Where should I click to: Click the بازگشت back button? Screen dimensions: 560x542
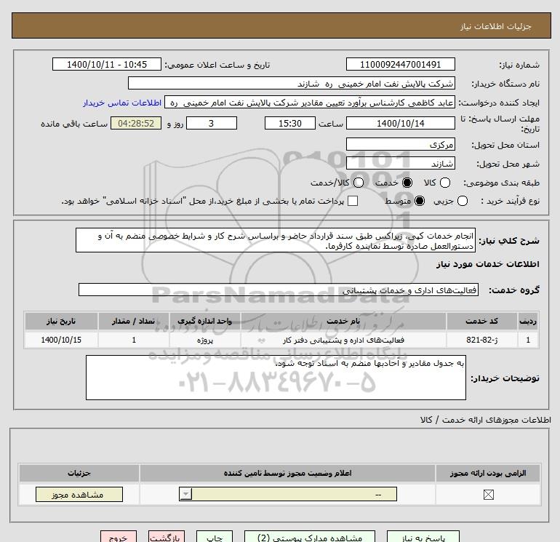[x=167, y=537]
